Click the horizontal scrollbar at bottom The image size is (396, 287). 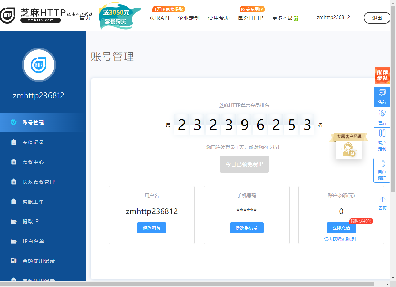187,284
